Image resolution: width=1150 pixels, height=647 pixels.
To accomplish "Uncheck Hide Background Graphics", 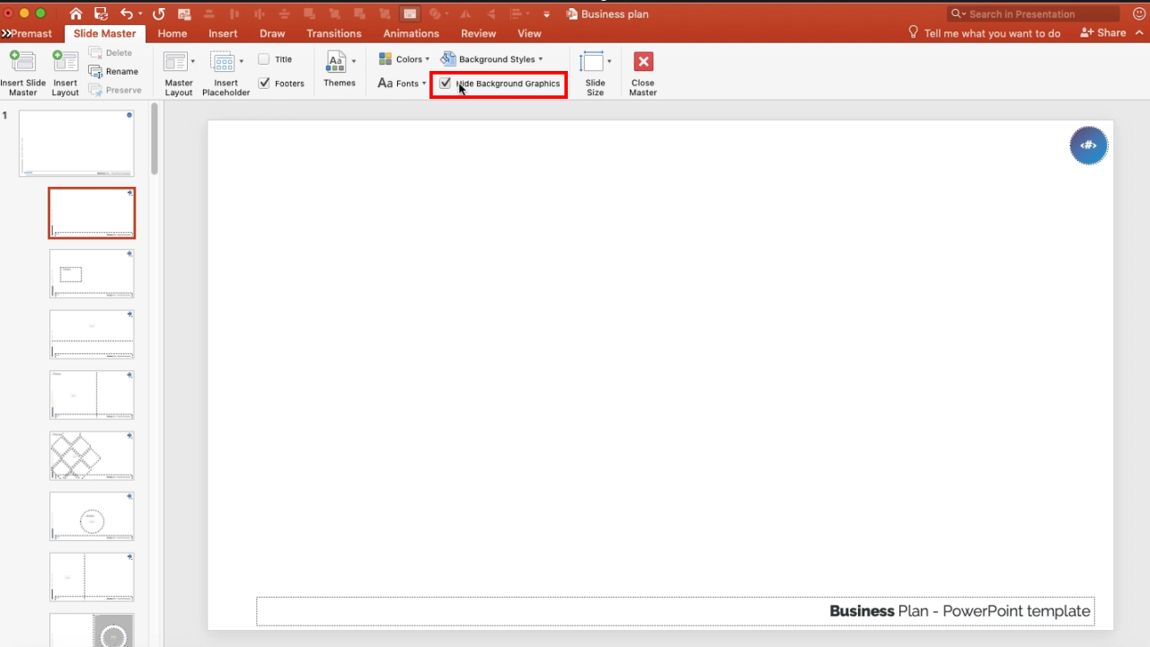I will coord(446,83).
